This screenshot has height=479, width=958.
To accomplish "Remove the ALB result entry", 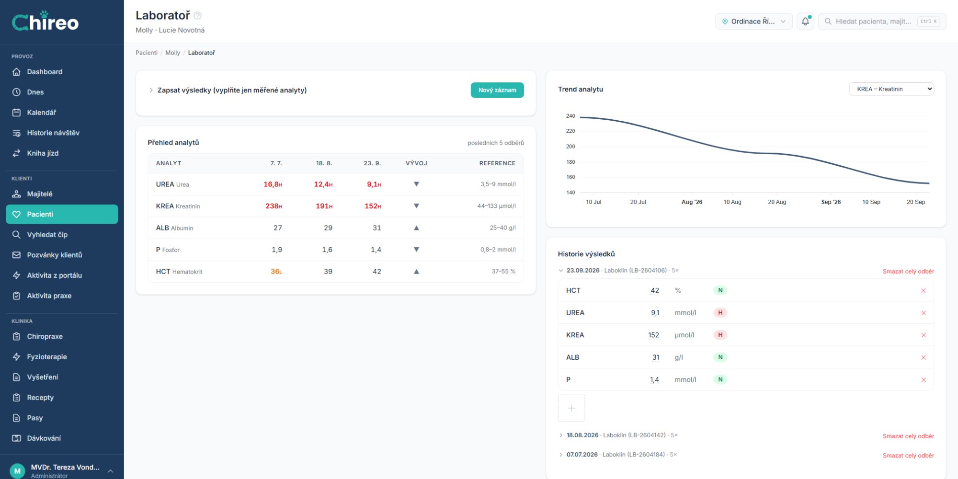I will (924, 357).
